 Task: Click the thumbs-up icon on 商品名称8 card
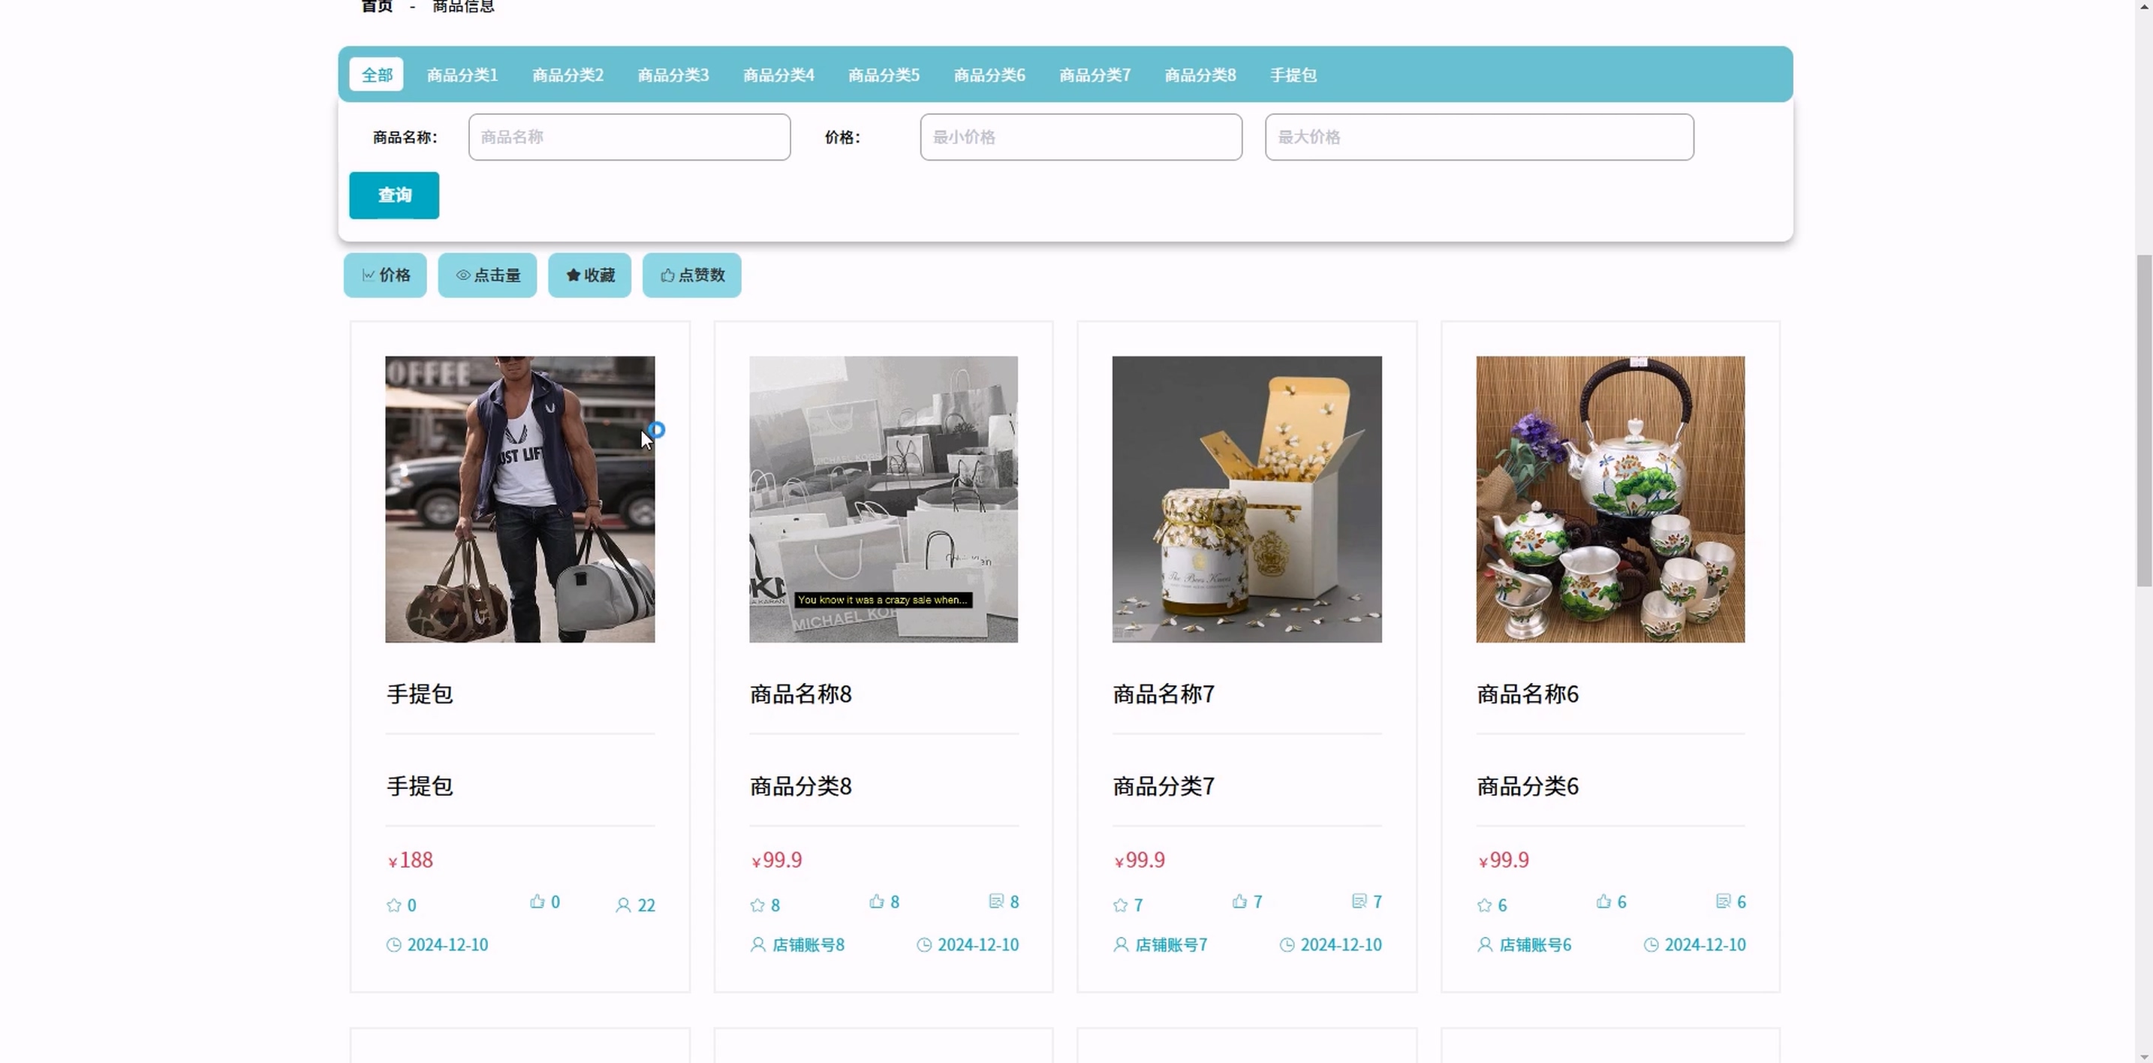876,902
